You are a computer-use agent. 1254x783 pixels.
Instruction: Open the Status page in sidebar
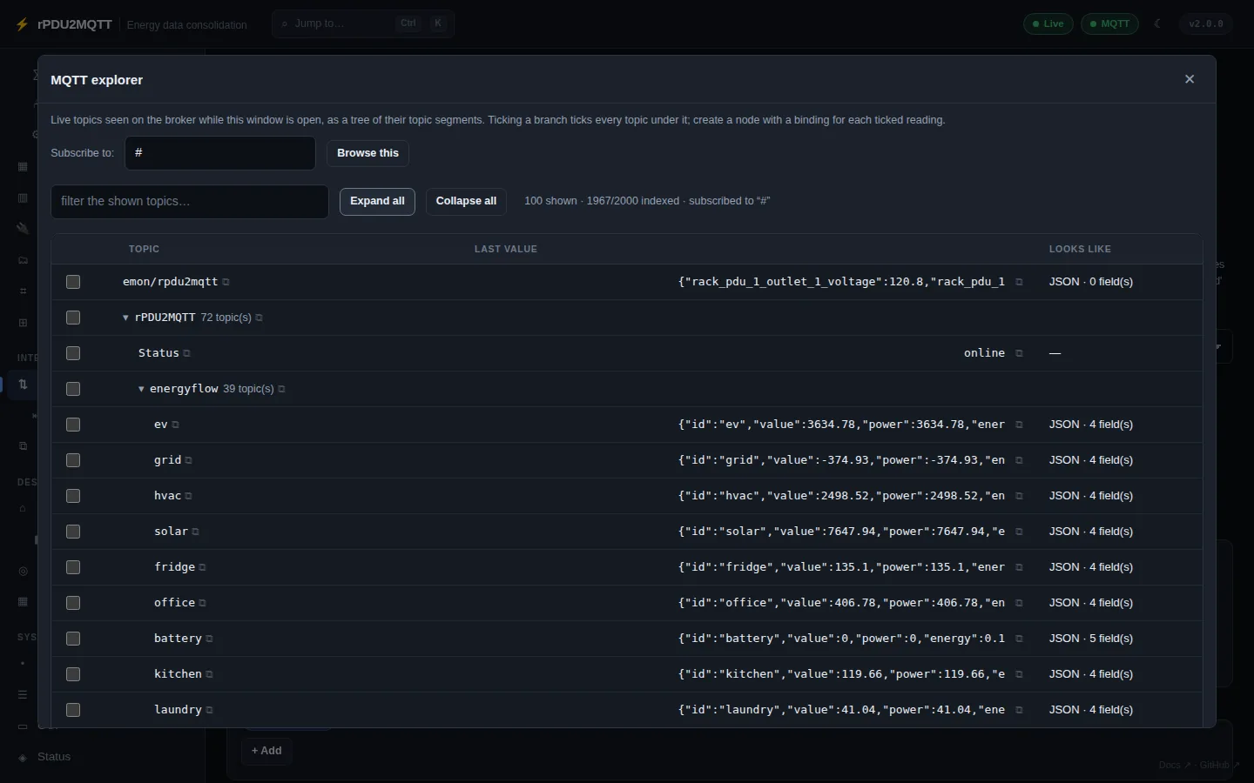(54, 757)
